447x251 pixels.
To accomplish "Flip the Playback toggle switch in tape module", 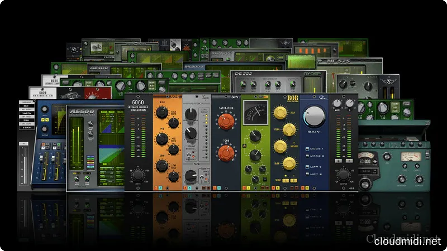I will [188, 155].
